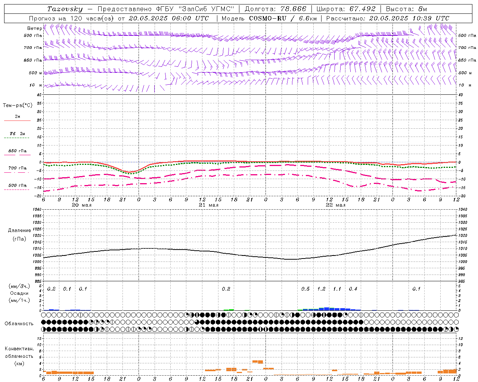
Task: Click the '(мм/3ч.)' precipitation unit label
Action: tap(19, 286)
